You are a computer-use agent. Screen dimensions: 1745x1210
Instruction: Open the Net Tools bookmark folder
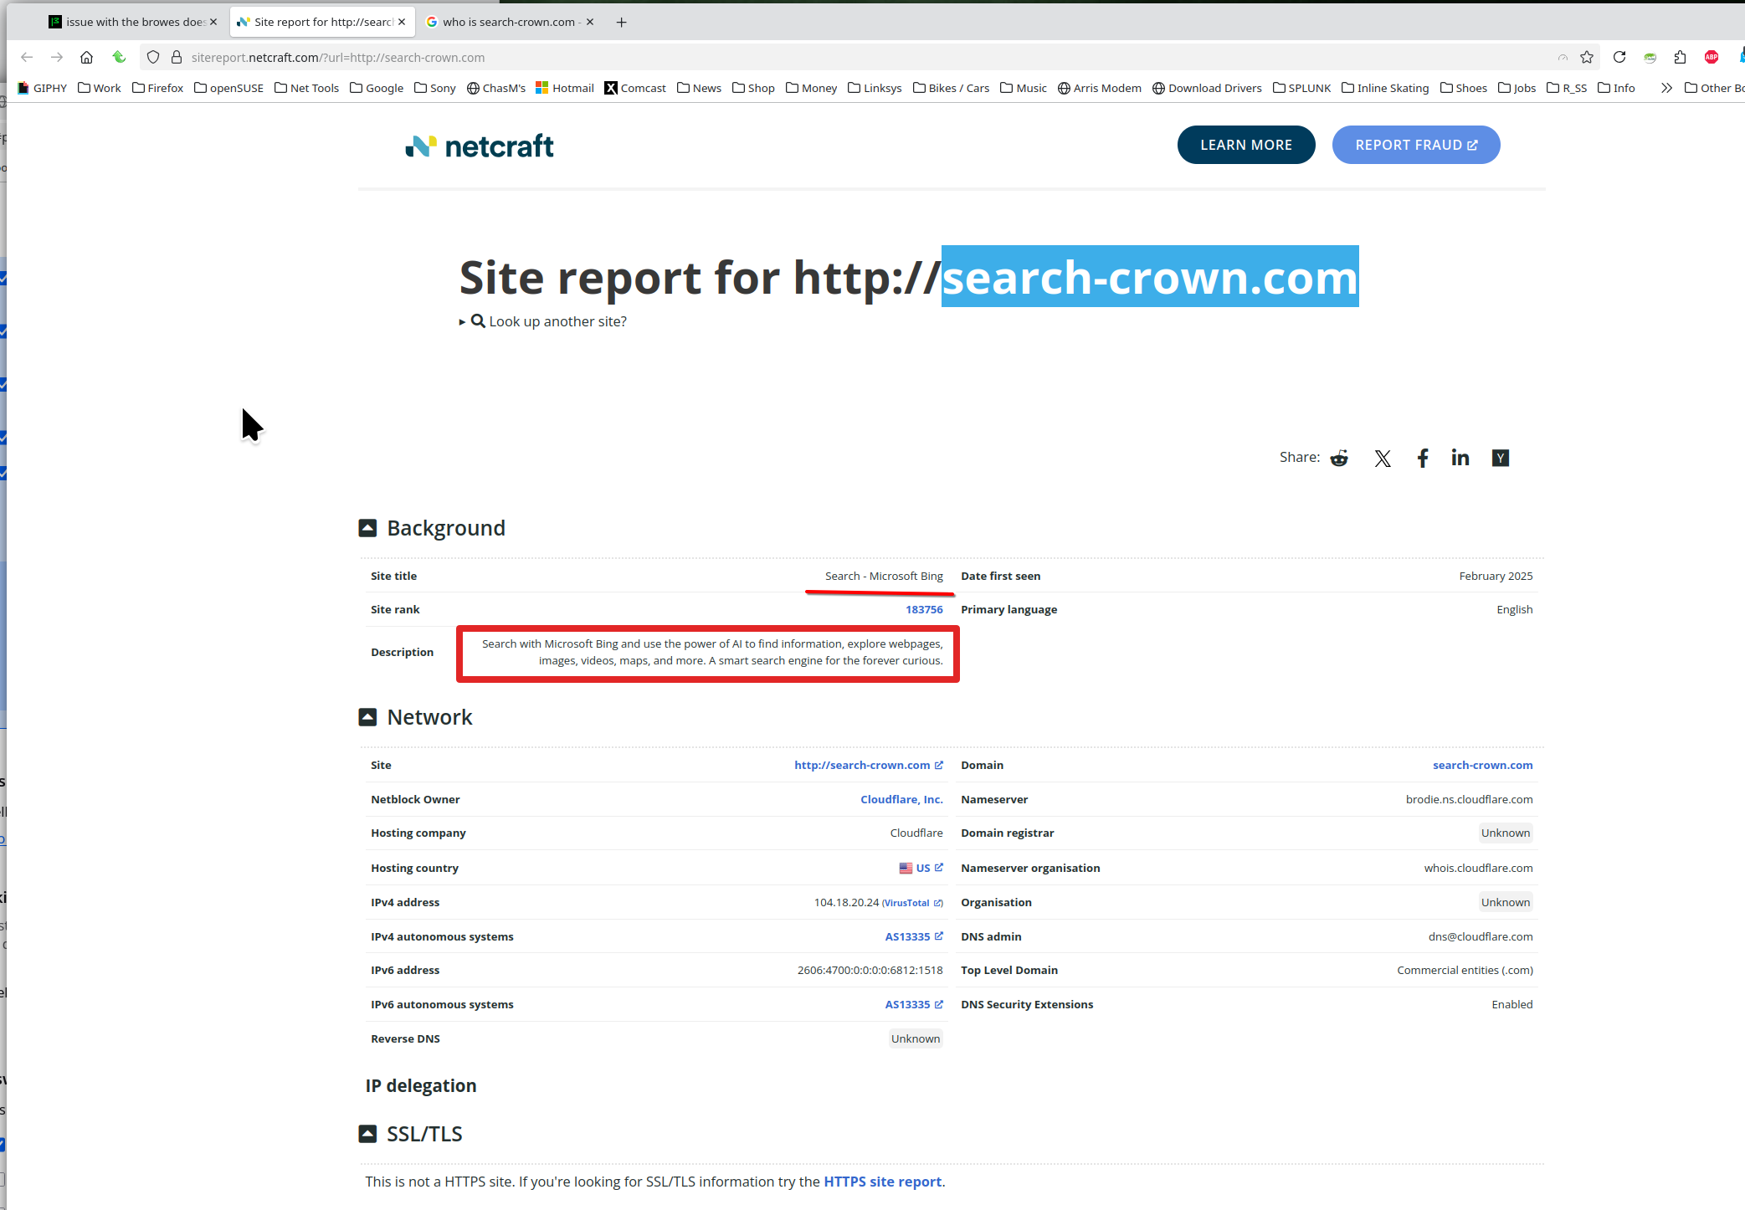306,88
